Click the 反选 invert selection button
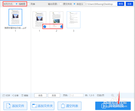The image size is (135, 111). [54, 95]
